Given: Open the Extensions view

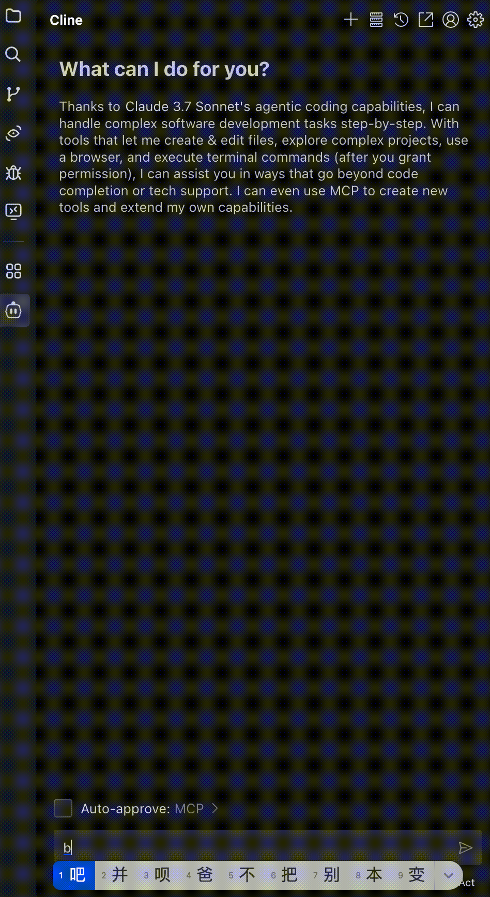Looking at the screenshot, I should pyautogui.click(x=13, y=271).
